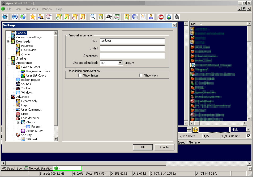Screen dimensions: 253x177
Task: Open the Download Queue toolbar icon
Action: (x=59, y=17)
